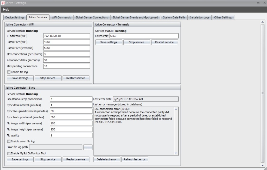Open the Help menu
The image size is (267, 170).
6,10
